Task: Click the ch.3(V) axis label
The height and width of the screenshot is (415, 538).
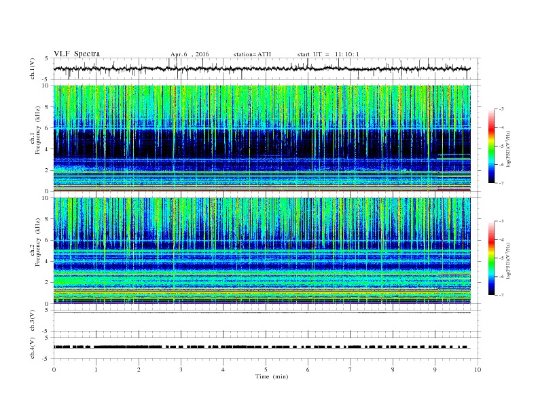Action: point(33,321)
